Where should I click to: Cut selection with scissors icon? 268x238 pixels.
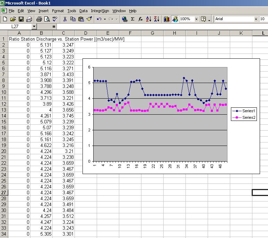pos(65,19)
